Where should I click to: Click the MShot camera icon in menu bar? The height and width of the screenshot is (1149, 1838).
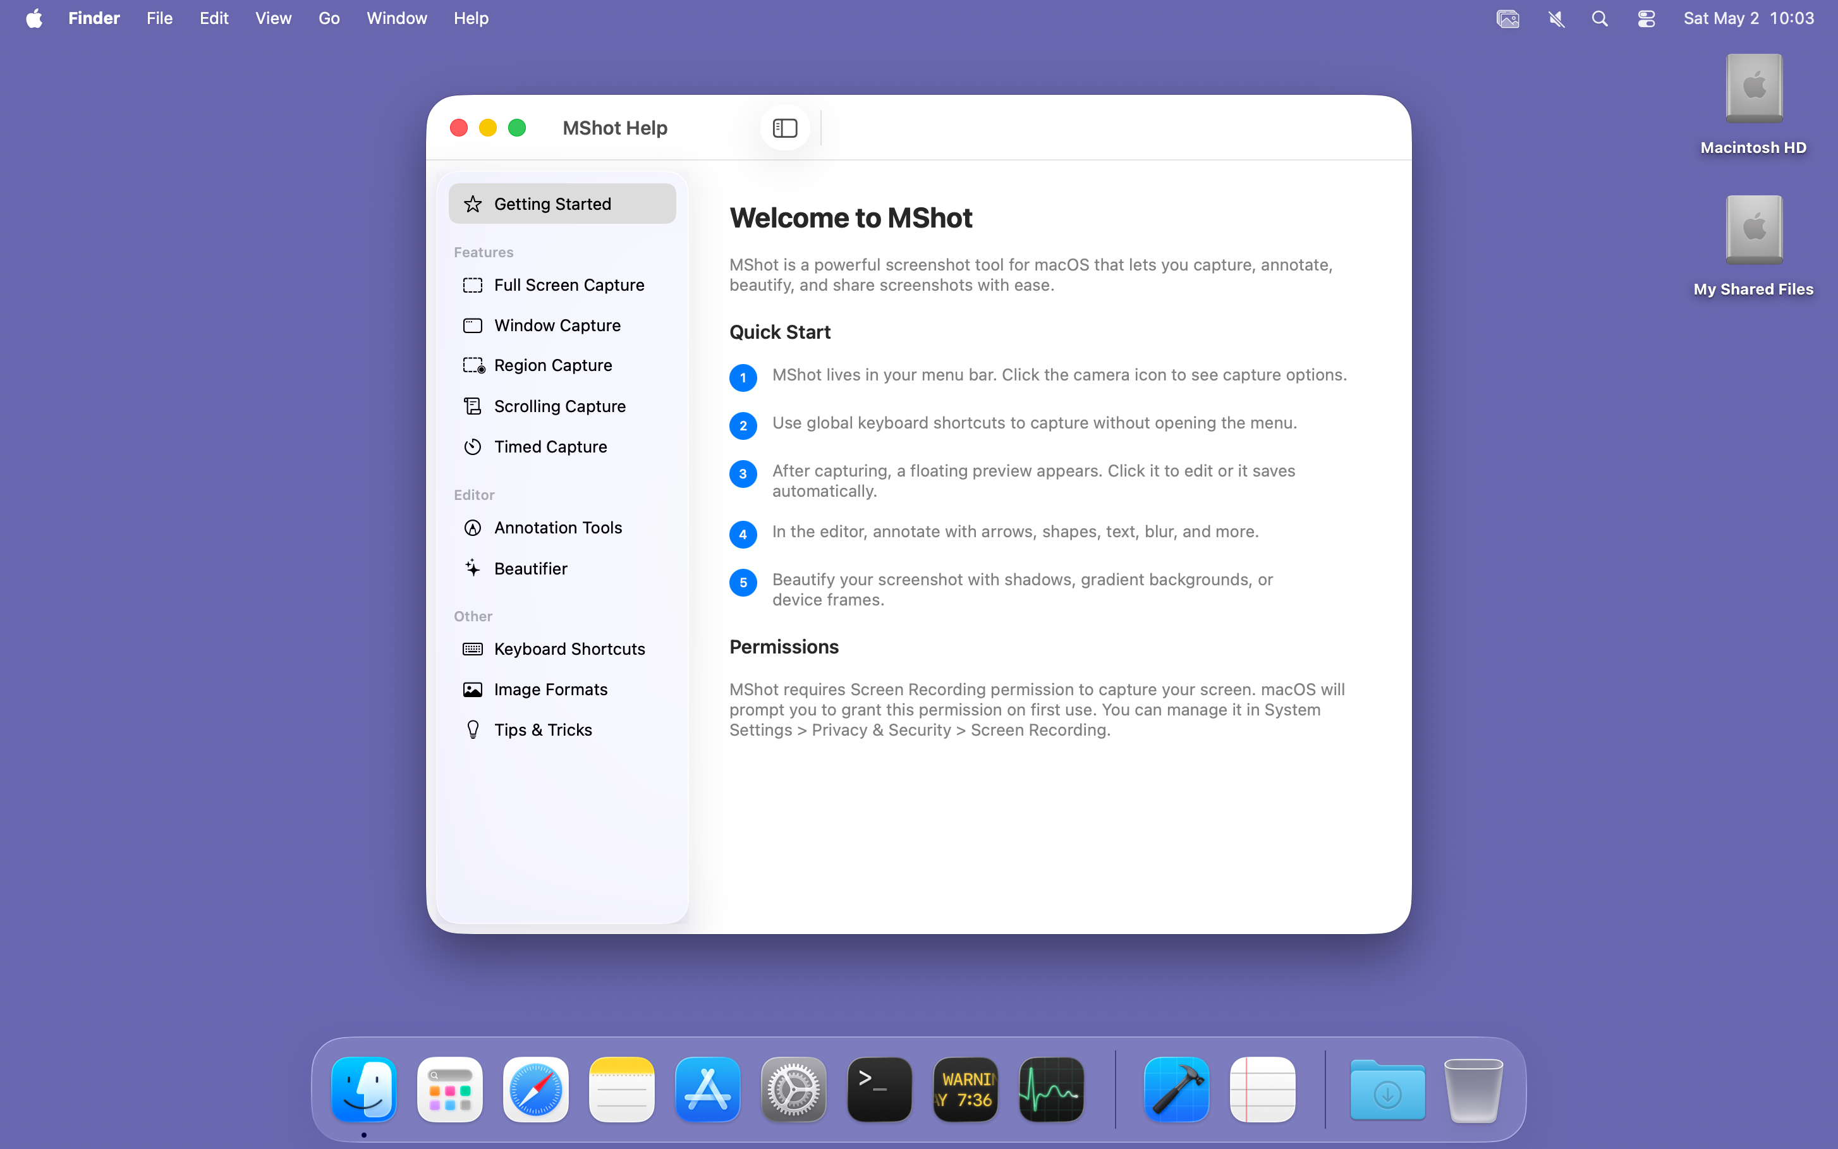tap(1507, 18)
